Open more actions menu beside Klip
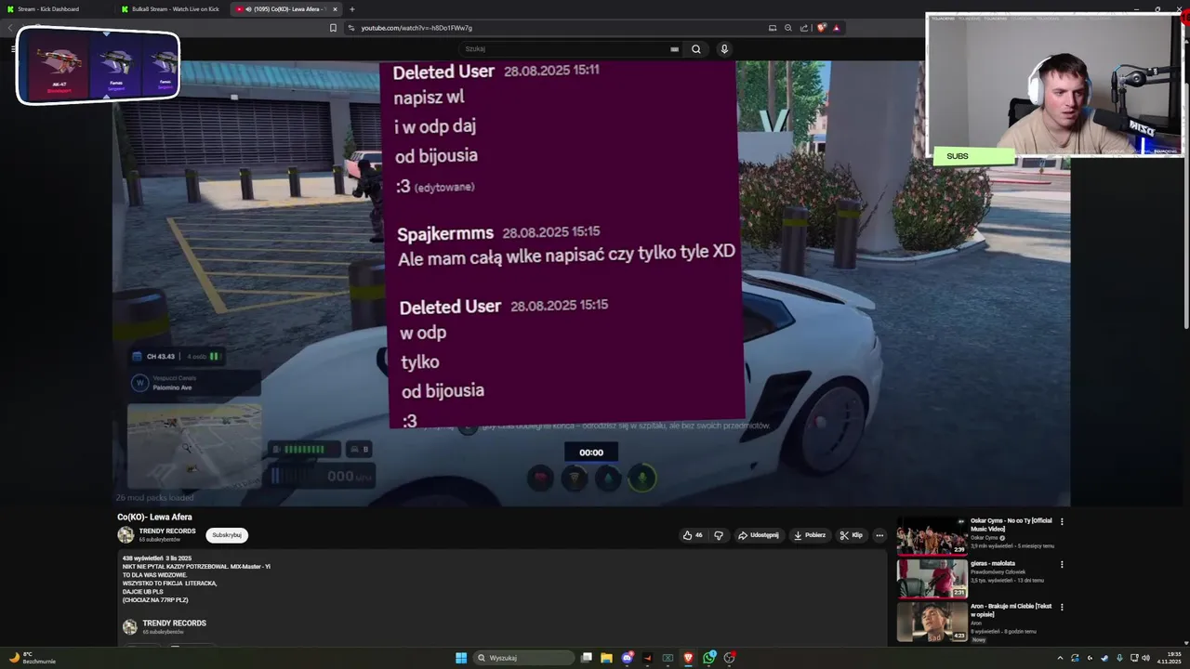The width and height of the screenshot is (1190, 669). (x=879, y=535)
